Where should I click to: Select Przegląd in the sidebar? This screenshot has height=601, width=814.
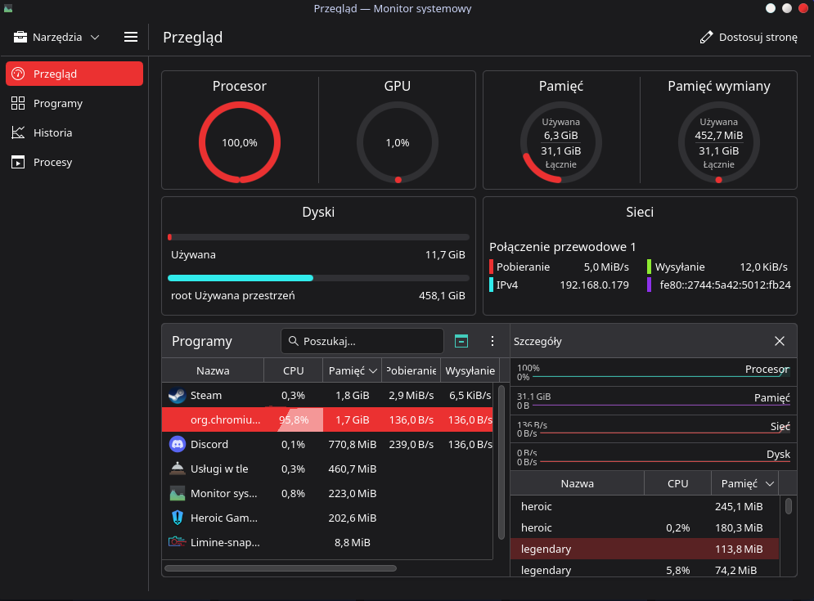(74, 74)
